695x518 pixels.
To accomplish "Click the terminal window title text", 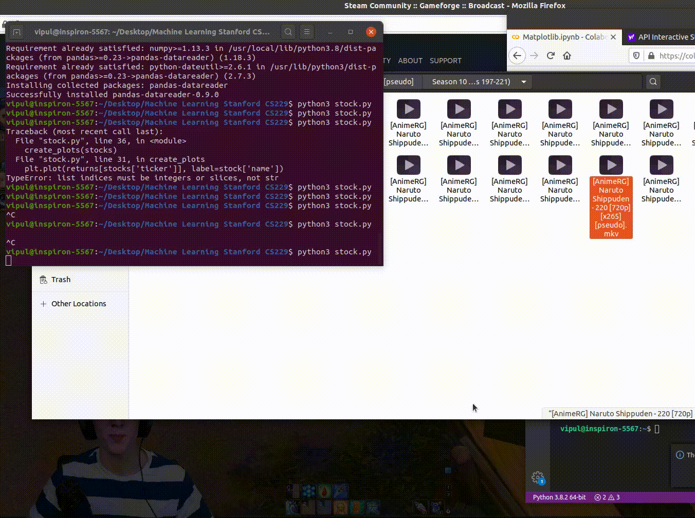I will coord(152,32).
